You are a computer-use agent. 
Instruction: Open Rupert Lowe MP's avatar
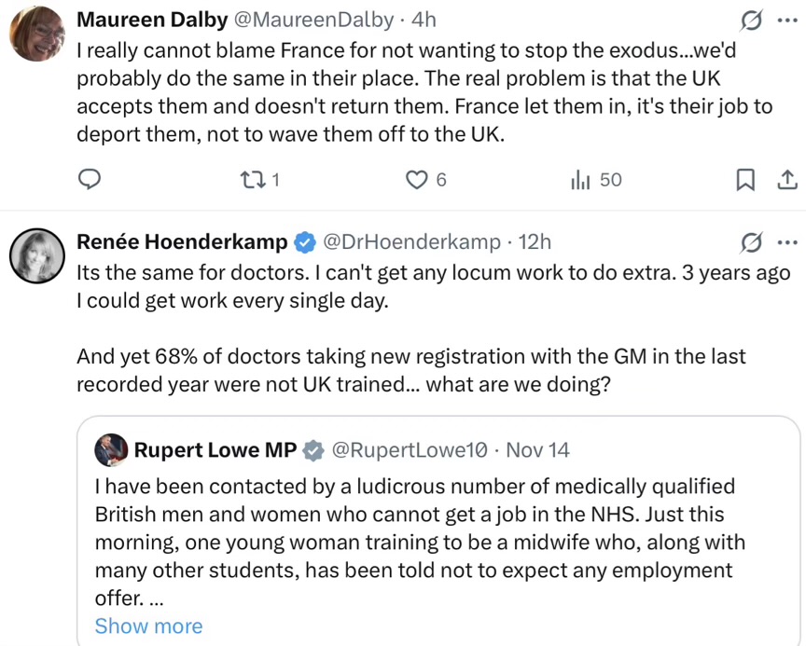[x=111, y=449]
